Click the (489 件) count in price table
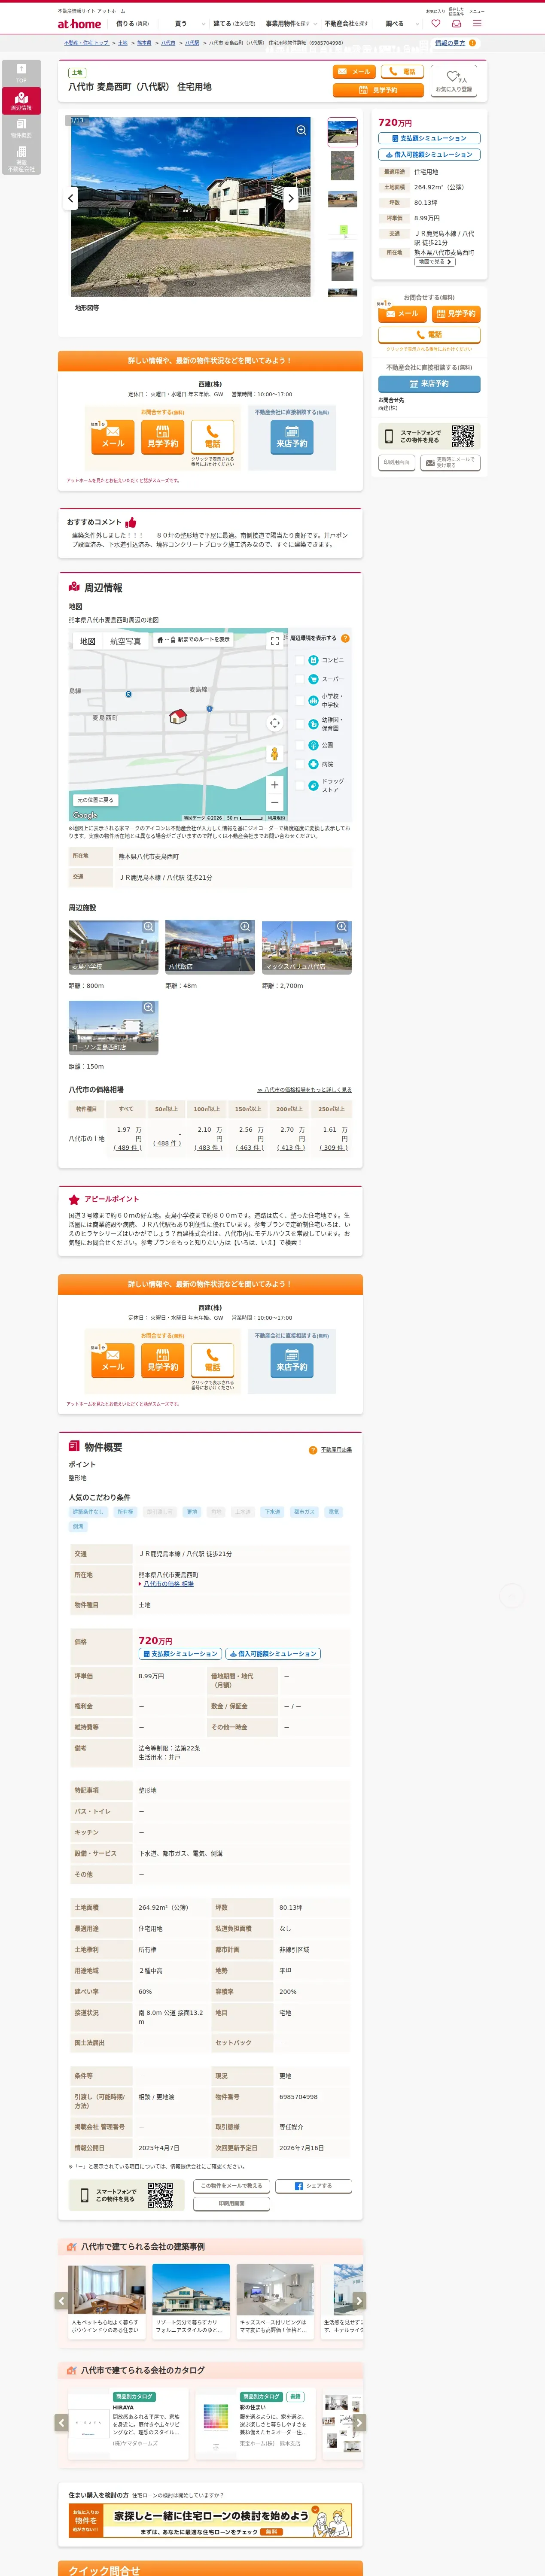545x2576 pixels. (x=127, y=1147)
